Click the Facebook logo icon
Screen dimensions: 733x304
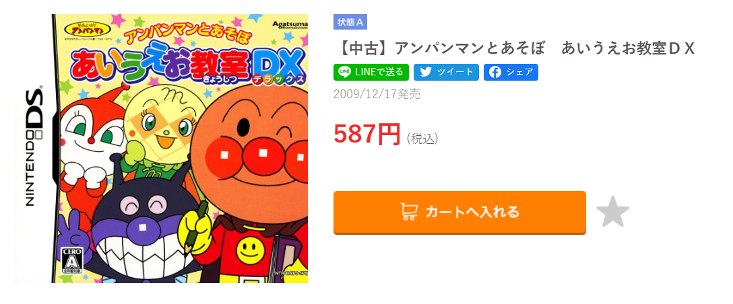(x=495, y=73)
